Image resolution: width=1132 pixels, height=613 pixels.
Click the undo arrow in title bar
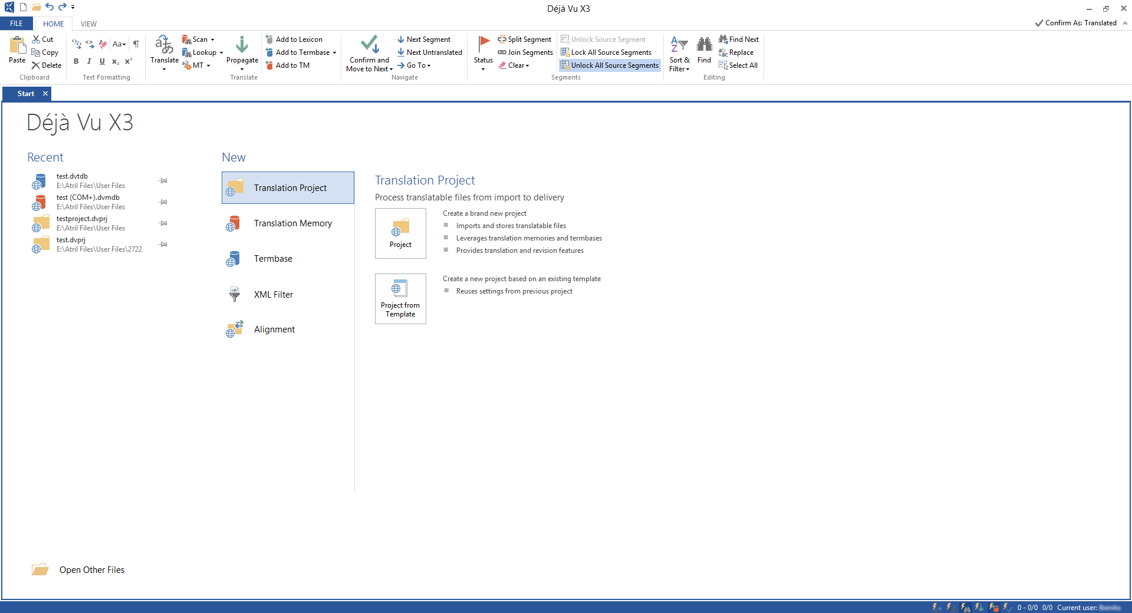[x=50, y=7]
